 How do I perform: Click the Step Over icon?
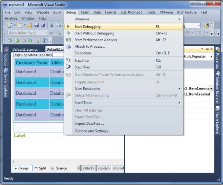pos(68,67)
